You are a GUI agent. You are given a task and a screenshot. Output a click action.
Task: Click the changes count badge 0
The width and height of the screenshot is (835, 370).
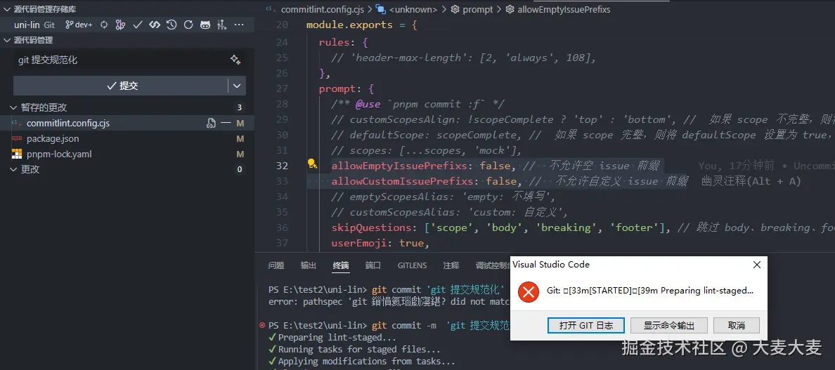240,170
